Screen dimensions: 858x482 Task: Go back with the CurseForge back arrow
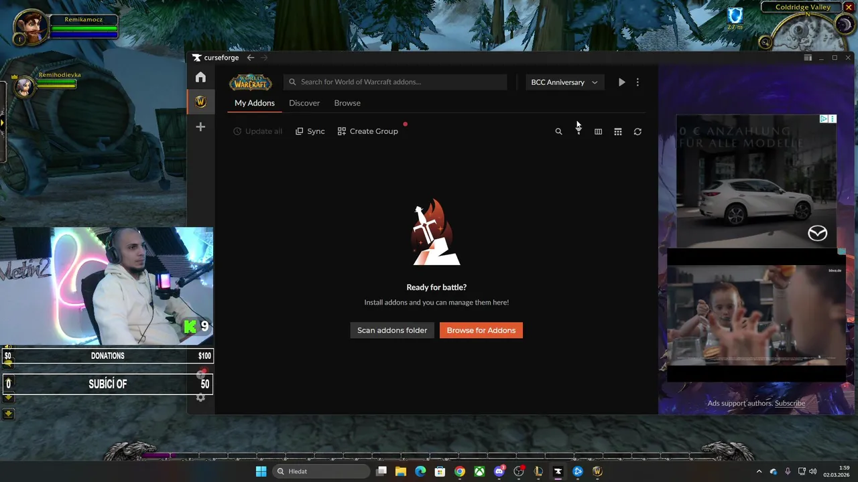point(251,58)
